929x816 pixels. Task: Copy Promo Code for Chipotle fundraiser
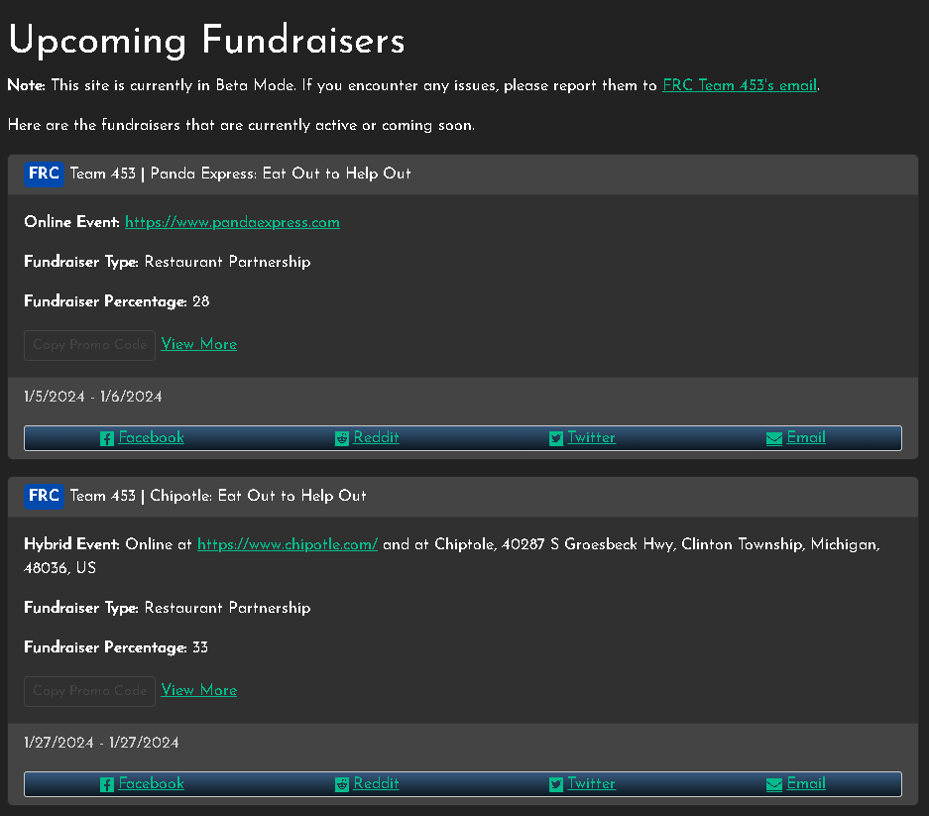89,691
